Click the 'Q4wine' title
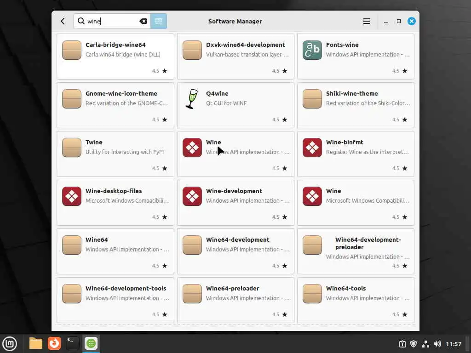 (217, 93)
